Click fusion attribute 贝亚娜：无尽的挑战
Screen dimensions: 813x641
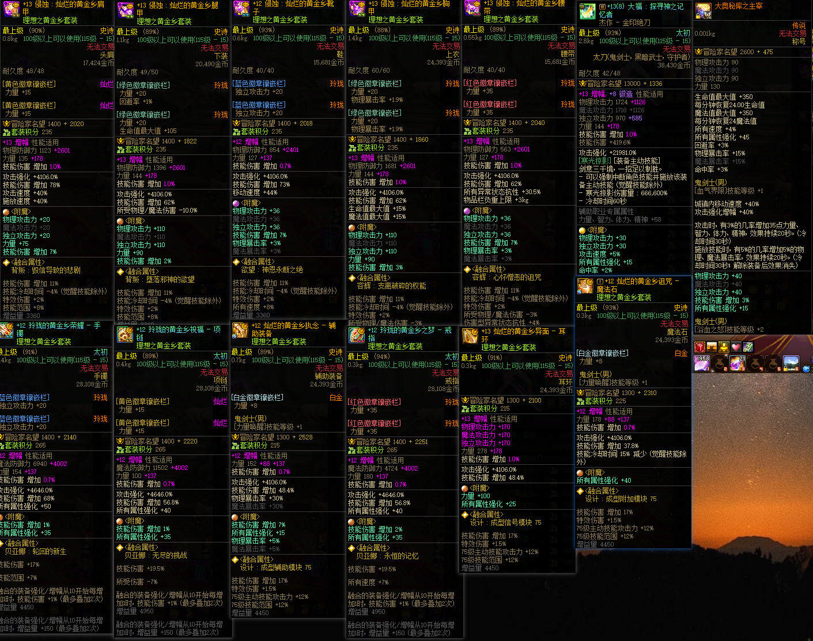coord(156,556)
